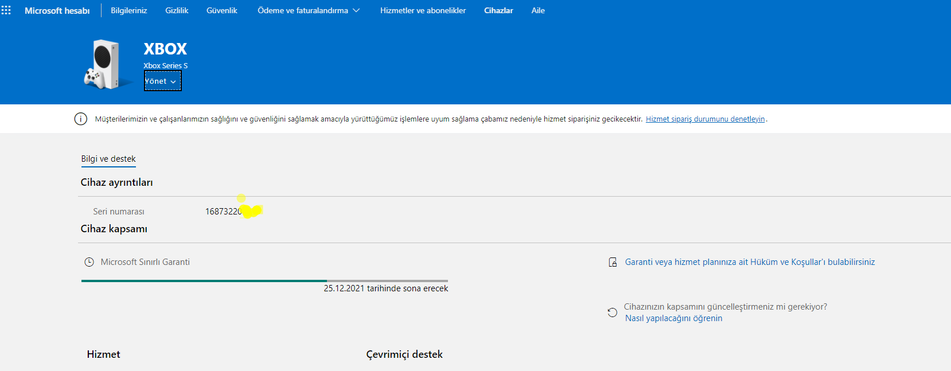Navigate to Güvenlik section

pos(221,10)
